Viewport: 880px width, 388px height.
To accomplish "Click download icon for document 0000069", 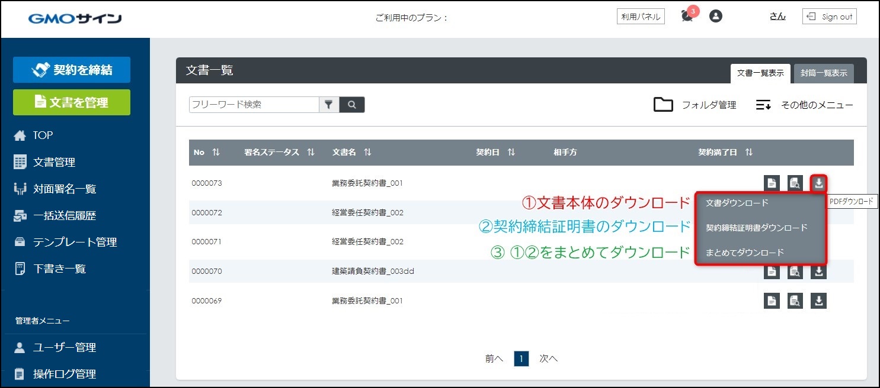I will click(x=818, y=301).
